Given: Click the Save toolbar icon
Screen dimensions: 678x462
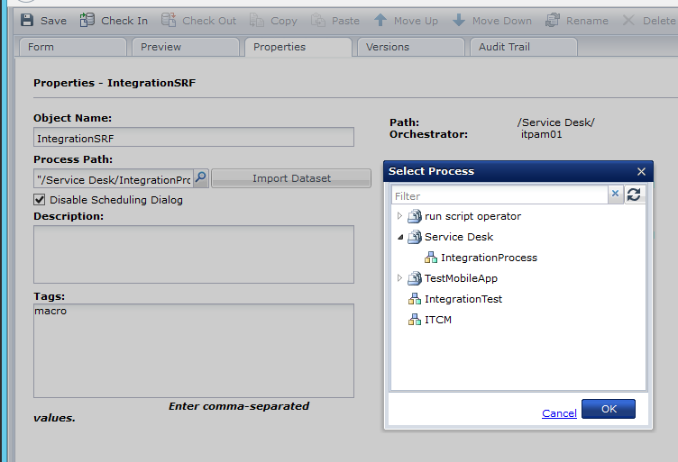Looking at the screenshot, I should point(27,20).
